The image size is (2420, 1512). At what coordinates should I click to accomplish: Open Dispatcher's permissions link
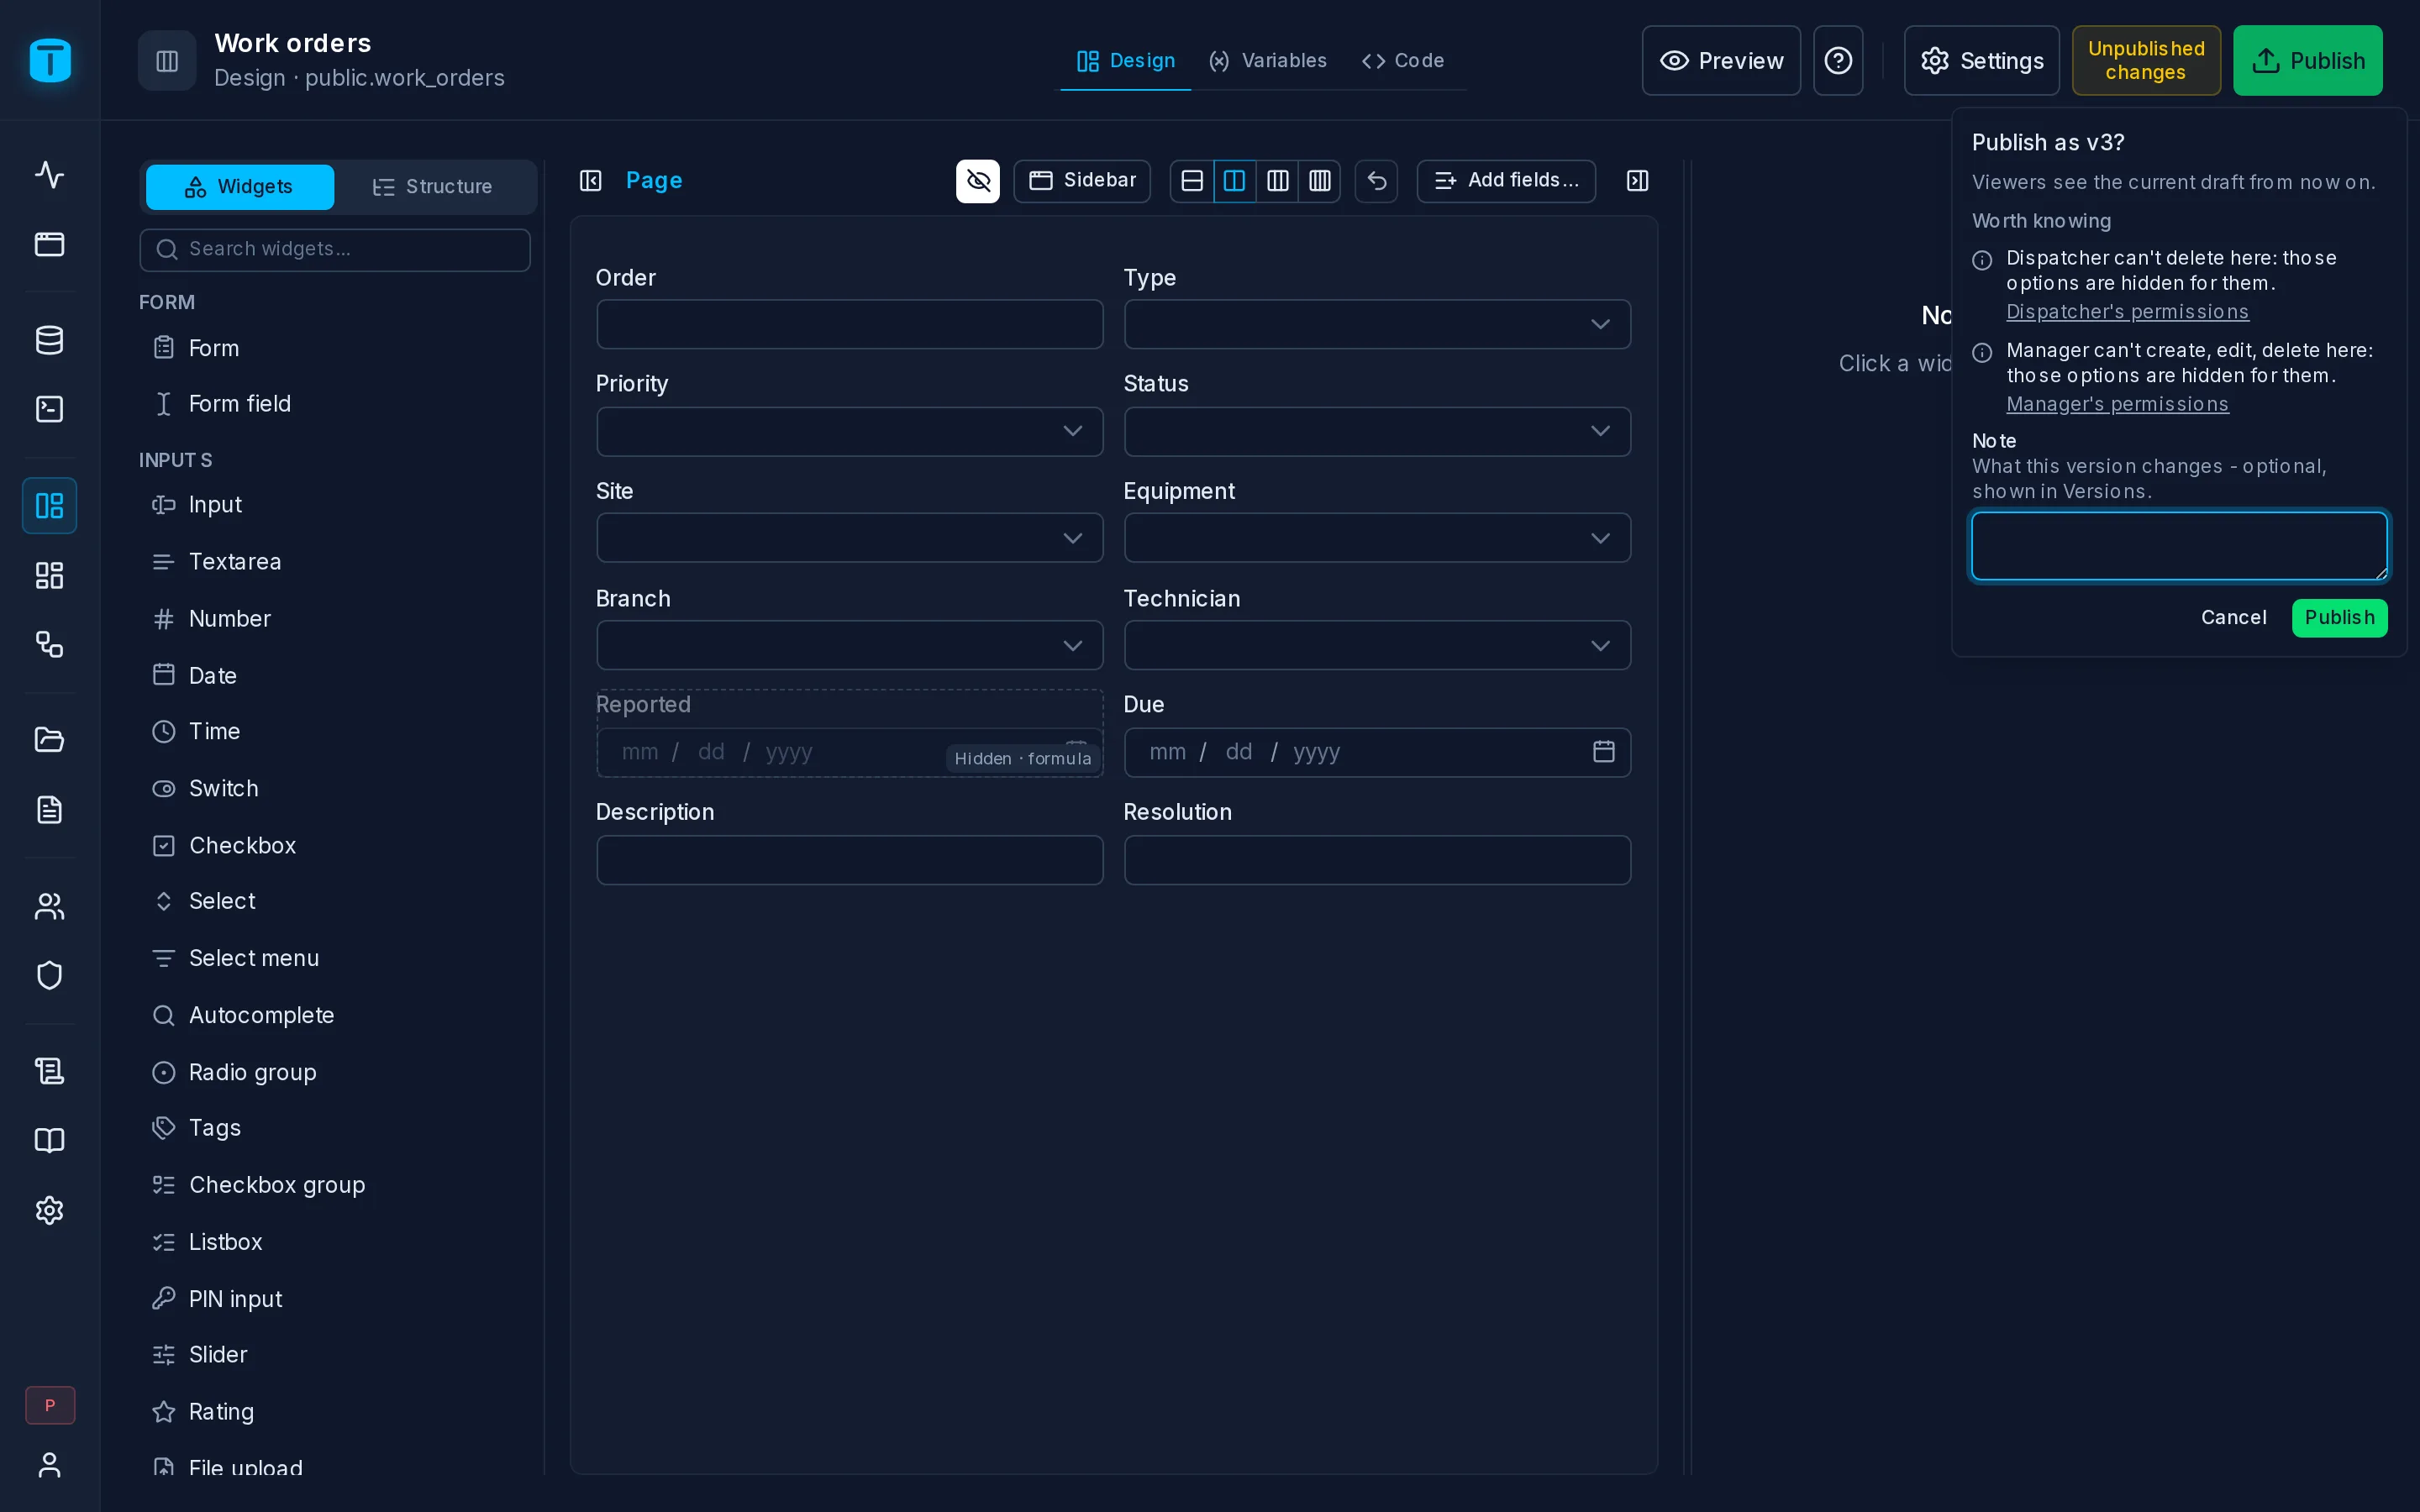(x=2127, y=312)
